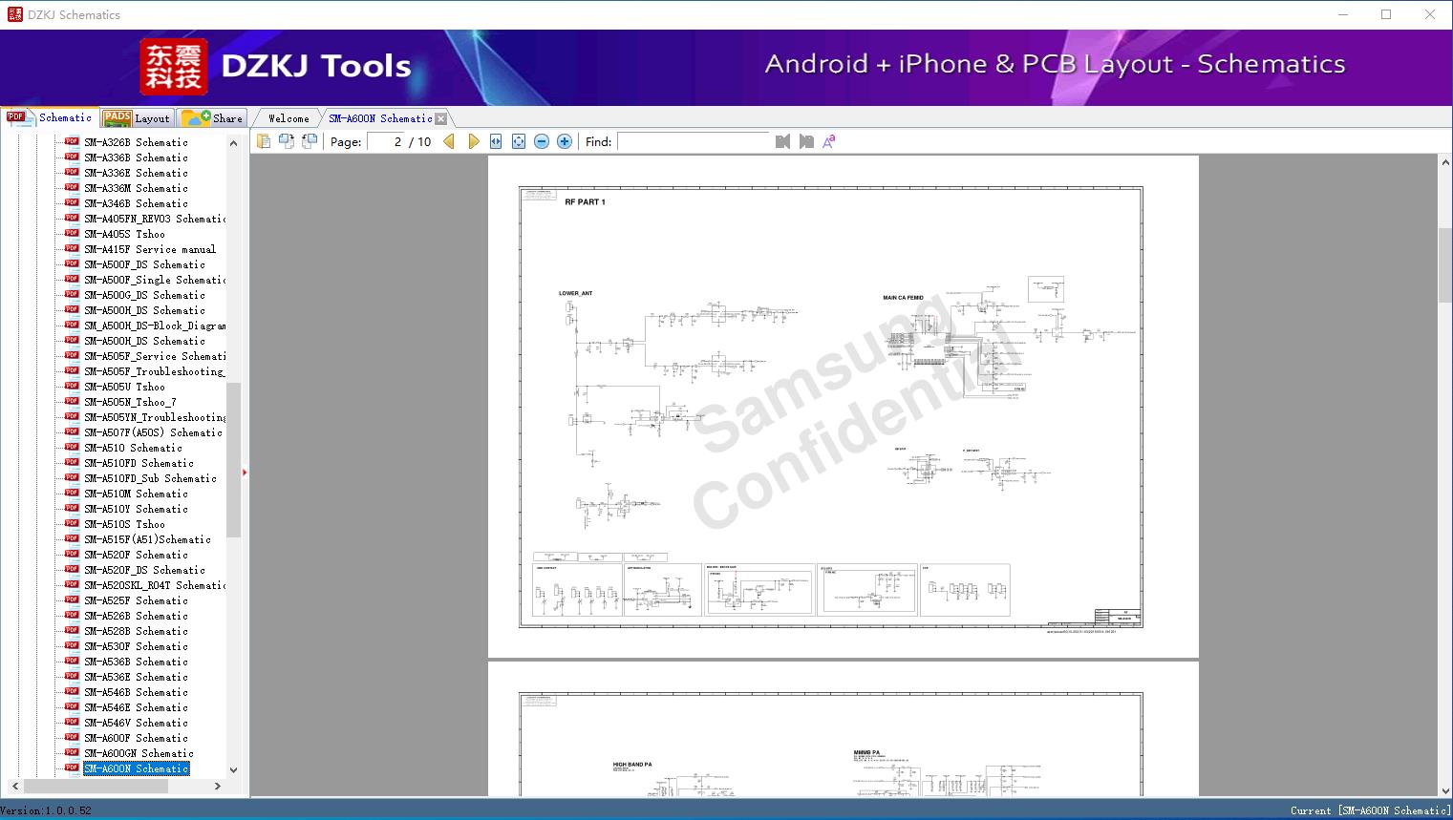This screenshot has width=1453, height=820.
Task: Open SM-A530F Schematic entry
Action: tap(136, 646)
